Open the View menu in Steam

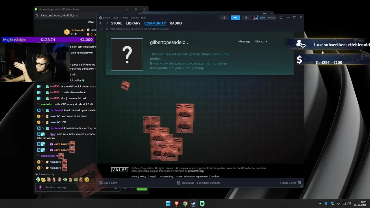pyautogui.click(x=115, y=18)
